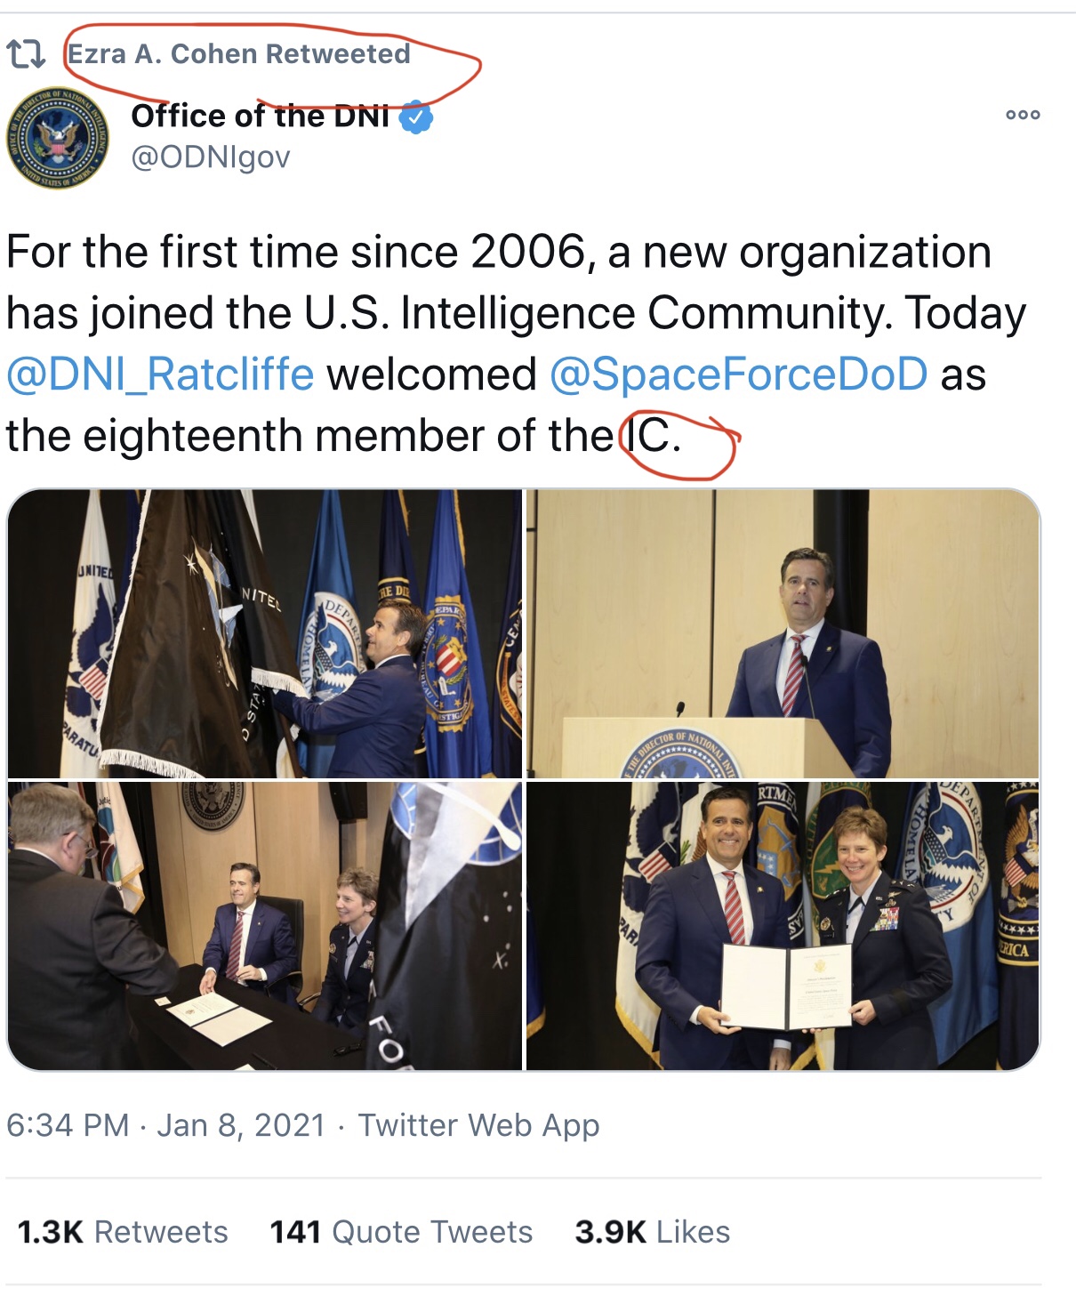Click the Twitter Web App source label
1076x1296 pixels.
tap(478, 1125)
